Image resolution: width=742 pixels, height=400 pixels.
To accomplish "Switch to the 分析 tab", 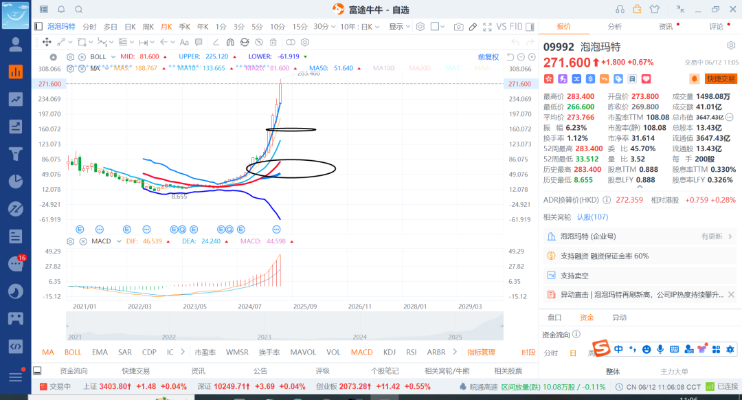I will (x=614, y=27).
